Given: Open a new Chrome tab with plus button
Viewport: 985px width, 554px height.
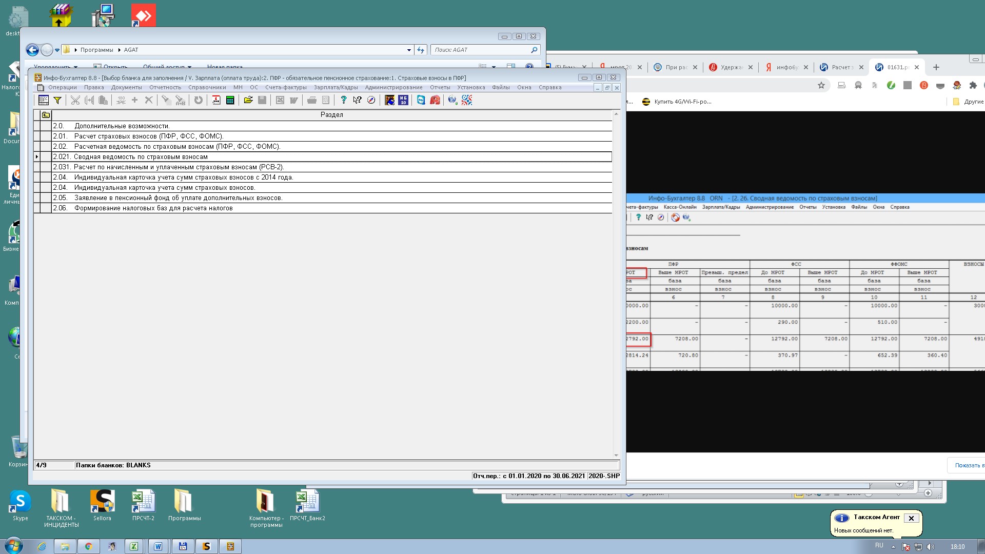Looking at the screenshot, I should 936,67.
